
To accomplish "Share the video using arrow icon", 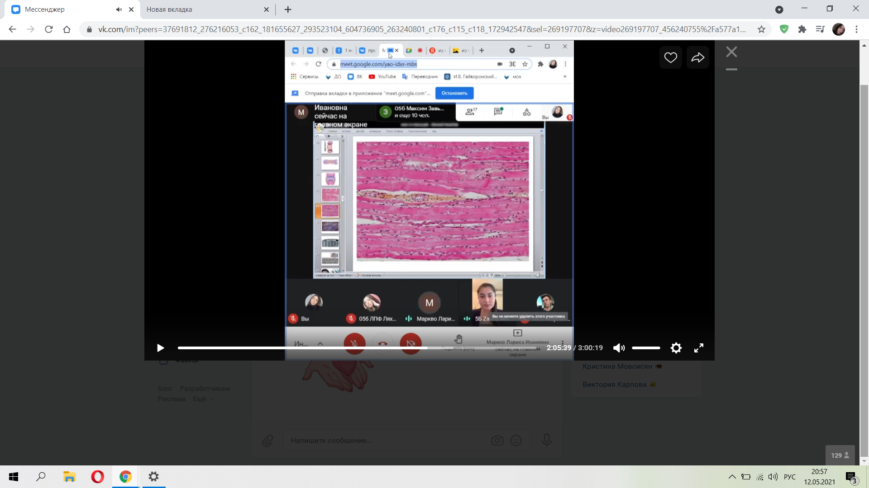I will 697,57.
